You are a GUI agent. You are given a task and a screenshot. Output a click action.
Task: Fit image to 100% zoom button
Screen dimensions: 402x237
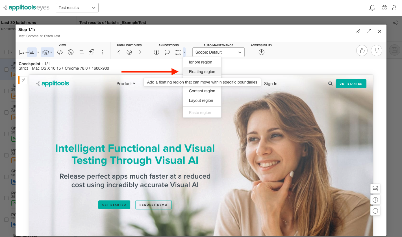375,189
